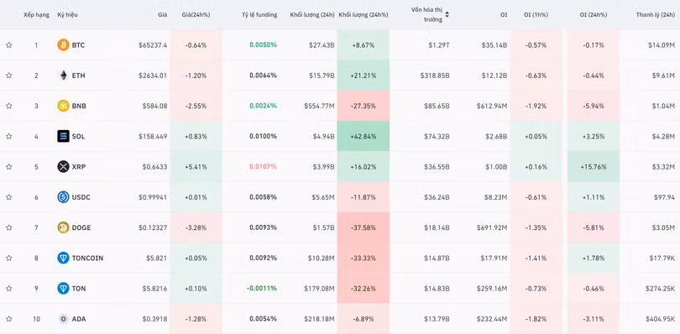Sort by Vốn hóa thị trường arrow
Viewport: 680px width, 334px height.
click(x=447, y=15)
